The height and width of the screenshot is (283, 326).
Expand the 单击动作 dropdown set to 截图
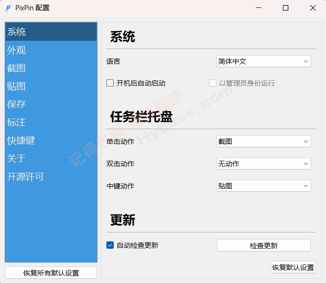tap(264, 141)
